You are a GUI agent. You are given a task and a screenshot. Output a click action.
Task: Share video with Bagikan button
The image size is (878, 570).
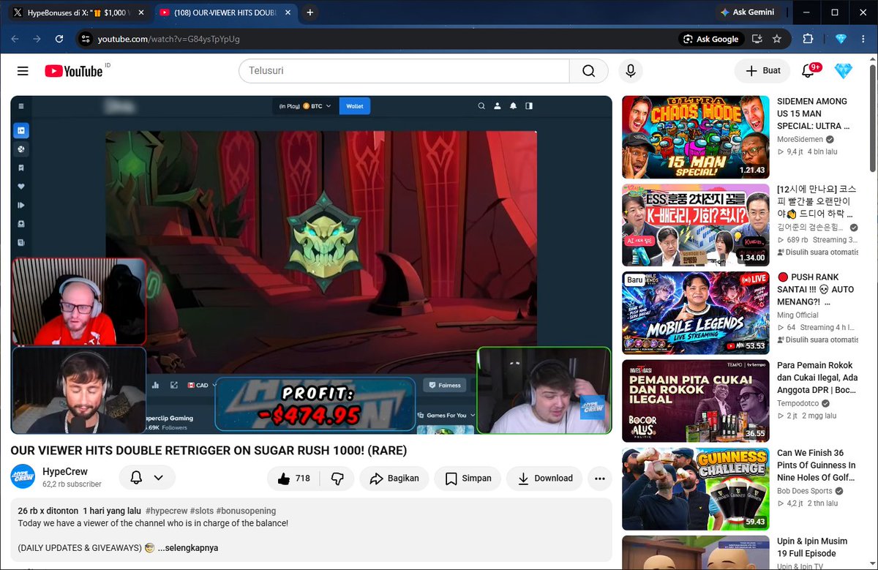point(394,479)
